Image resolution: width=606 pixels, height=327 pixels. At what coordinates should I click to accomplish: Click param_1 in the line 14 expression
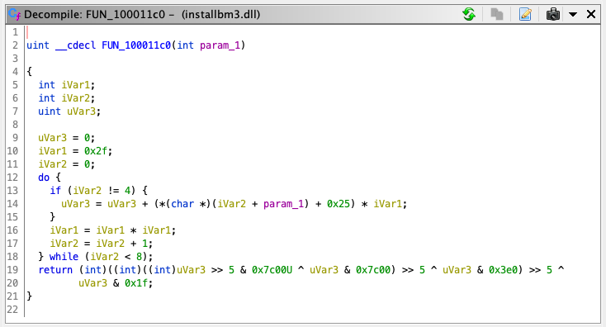284,204
